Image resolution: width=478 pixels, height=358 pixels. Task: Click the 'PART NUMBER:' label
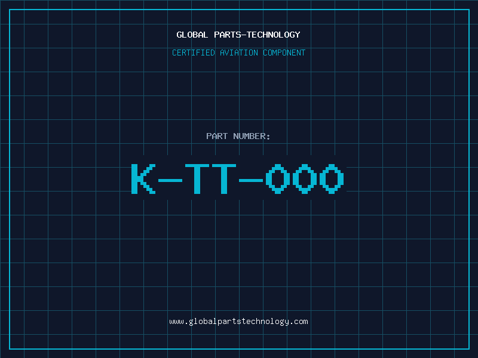238,136
